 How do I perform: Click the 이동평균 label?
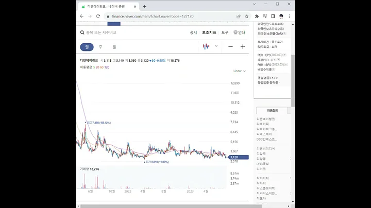86,67
